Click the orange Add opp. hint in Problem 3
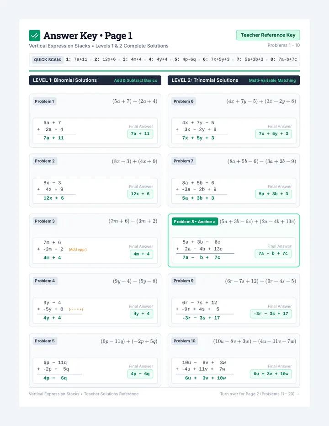Screen dimensions: 329x426 pos(78,250)
